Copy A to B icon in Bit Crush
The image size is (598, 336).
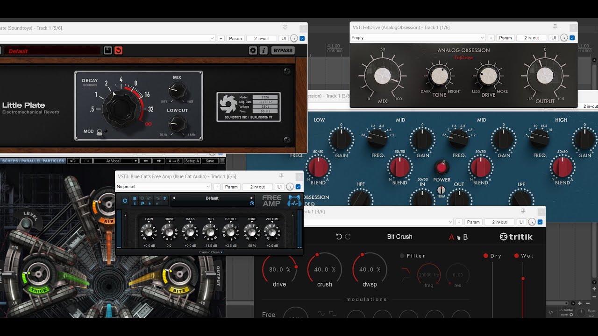pyautogui.click(x=458, y=238)
